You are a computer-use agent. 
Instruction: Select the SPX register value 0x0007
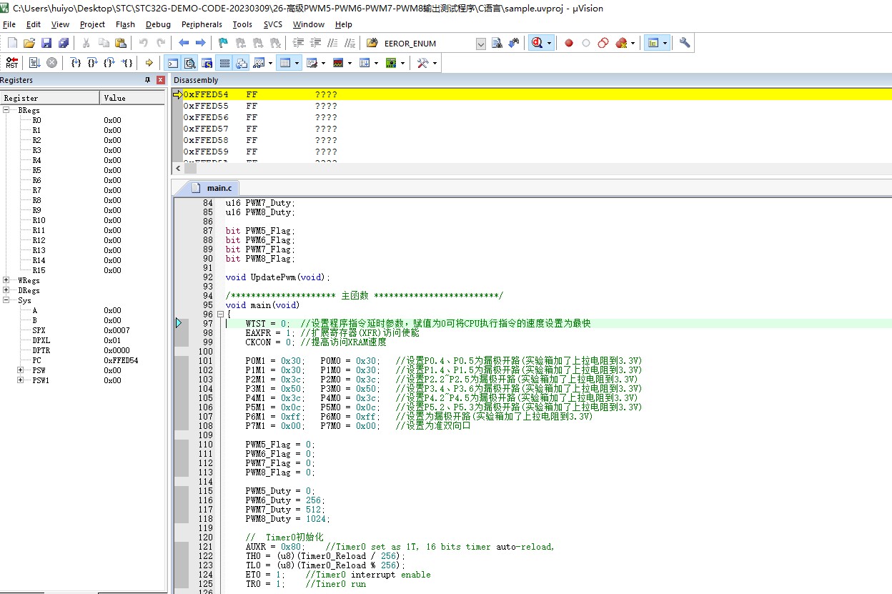(117, 330)
